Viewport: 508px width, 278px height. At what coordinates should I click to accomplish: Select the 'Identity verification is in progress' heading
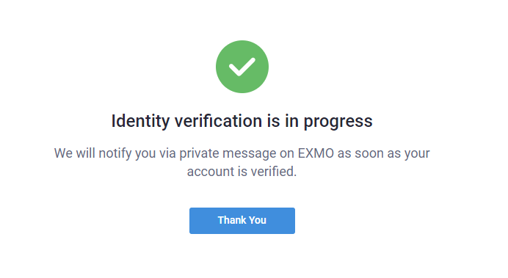[242, 122]
